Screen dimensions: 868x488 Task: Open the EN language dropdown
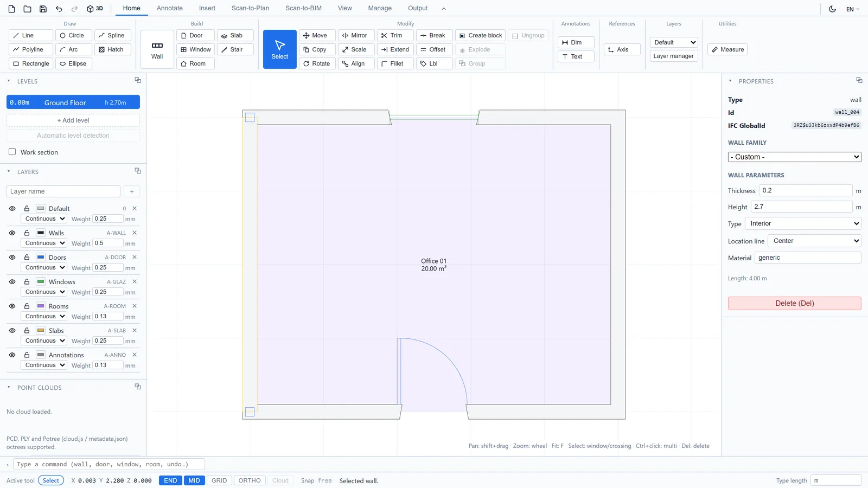(853, 9)
